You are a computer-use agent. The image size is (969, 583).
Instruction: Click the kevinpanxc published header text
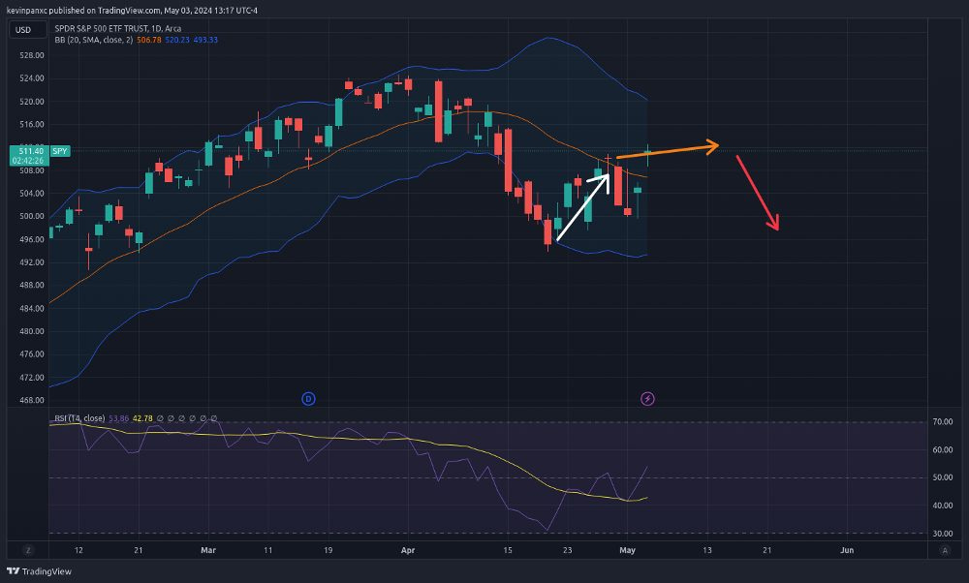point(132,11)
